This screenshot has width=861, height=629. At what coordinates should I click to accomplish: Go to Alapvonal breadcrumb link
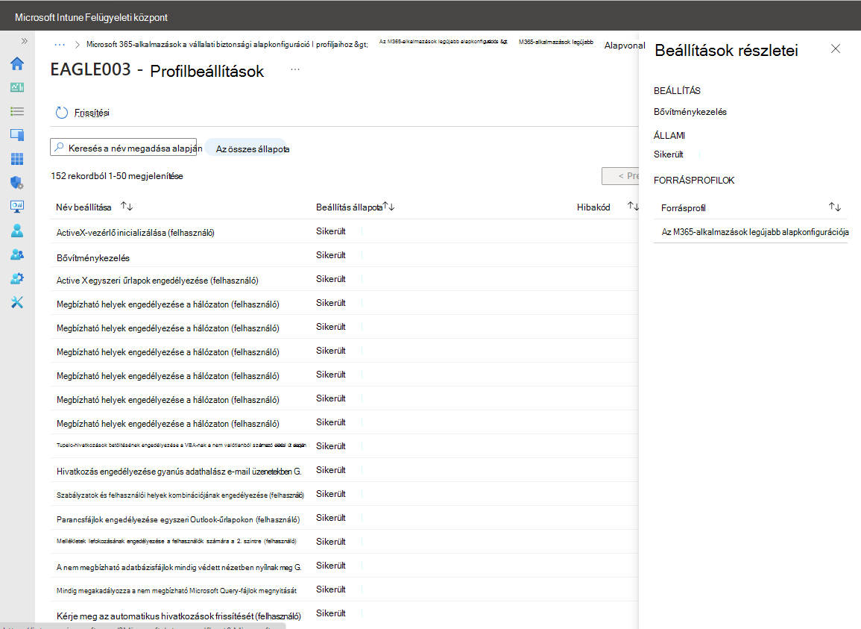click(x=625, y=46)
